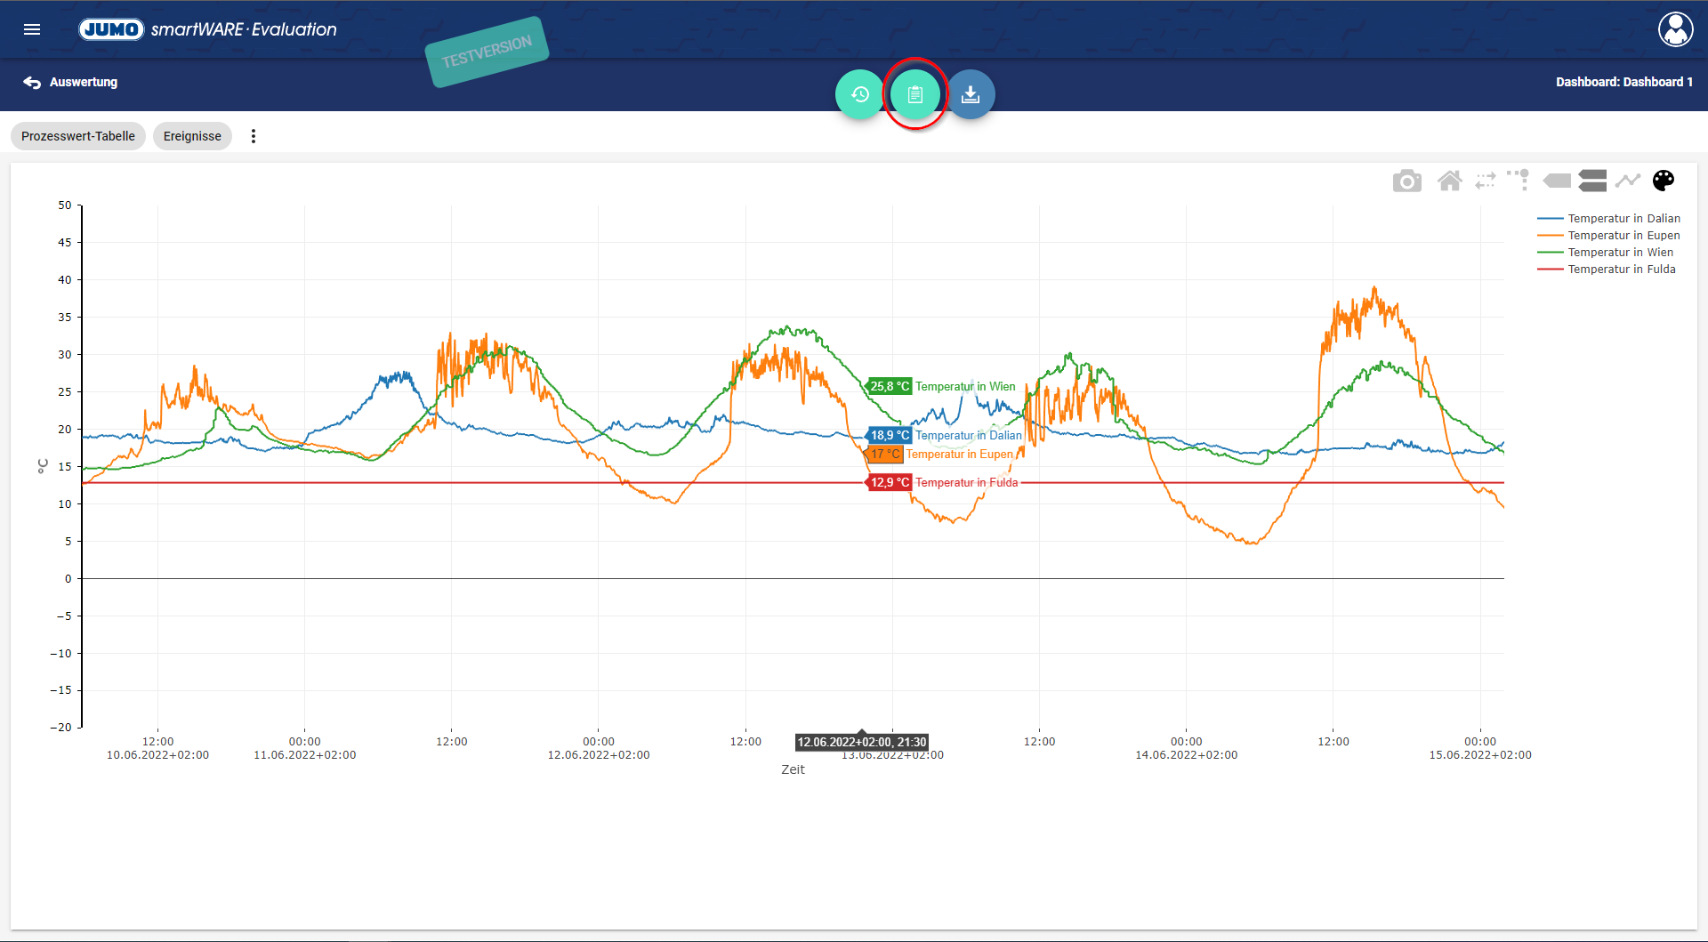Reset chart axes with the home icon
The width and height of the screenshot is (1708, 942).
[1450, 181]
